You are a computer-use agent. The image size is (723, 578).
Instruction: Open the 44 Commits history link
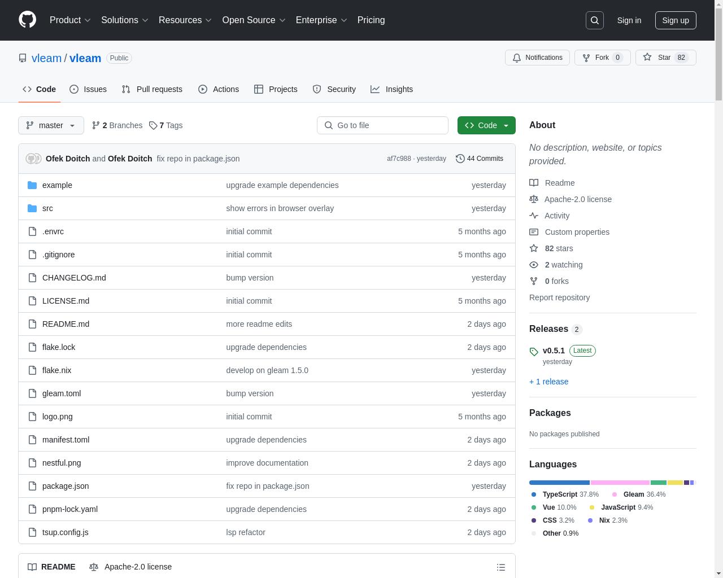tap(480, 159)
